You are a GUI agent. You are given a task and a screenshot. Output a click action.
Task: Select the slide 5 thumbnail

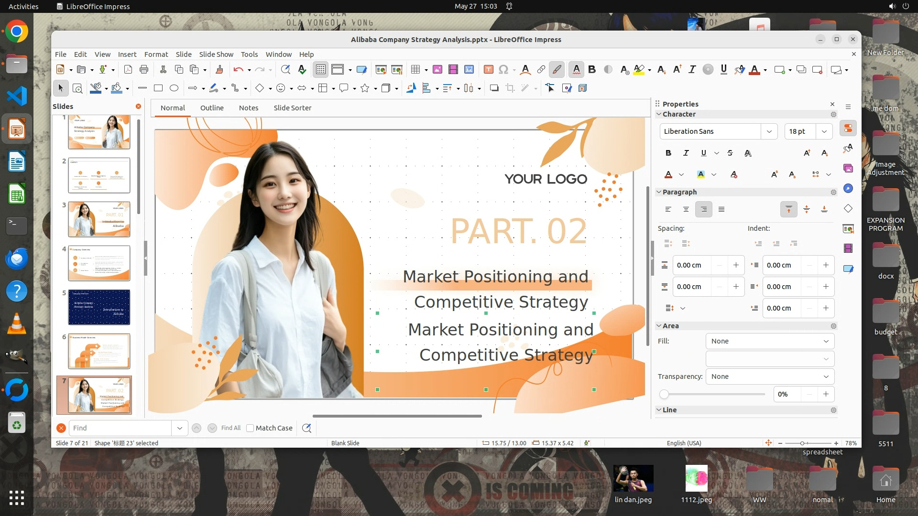[99, 307]
